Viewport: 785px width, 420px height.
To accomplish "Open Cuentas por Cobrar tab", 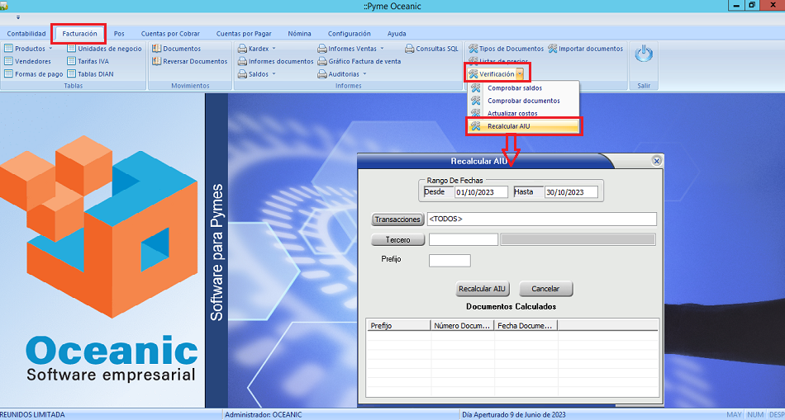I will 170,34.
